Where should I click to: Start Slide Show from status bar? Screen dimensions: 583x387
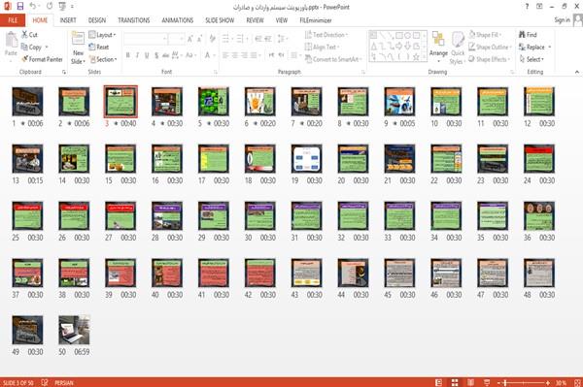(x=487, y=382)
